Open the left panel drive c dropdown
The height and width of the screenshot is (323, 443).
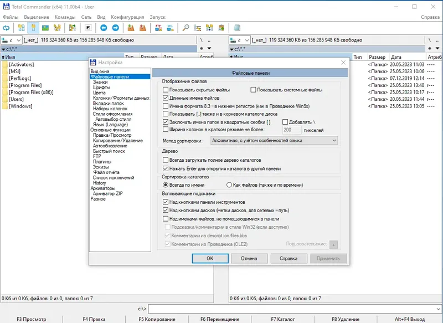pos(11,40)
